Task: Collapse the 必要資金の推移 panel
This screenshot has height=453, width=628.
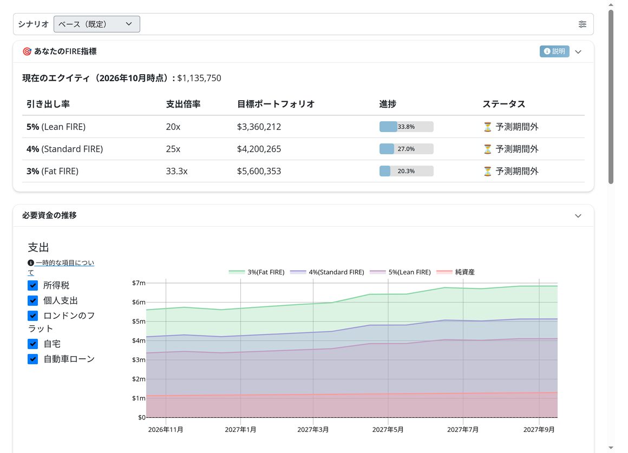Action: [578, 216]
